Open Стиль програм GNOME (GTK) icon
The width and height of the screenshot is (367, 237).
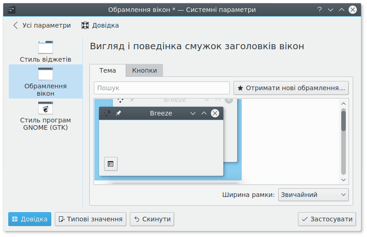(x=45, y=108)
